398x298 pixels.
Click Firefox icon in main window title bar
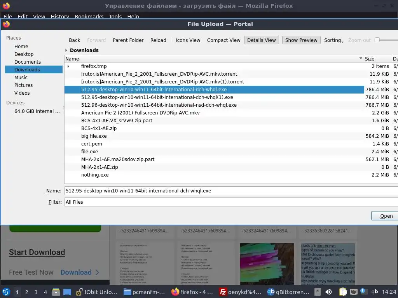pos(6,5)
